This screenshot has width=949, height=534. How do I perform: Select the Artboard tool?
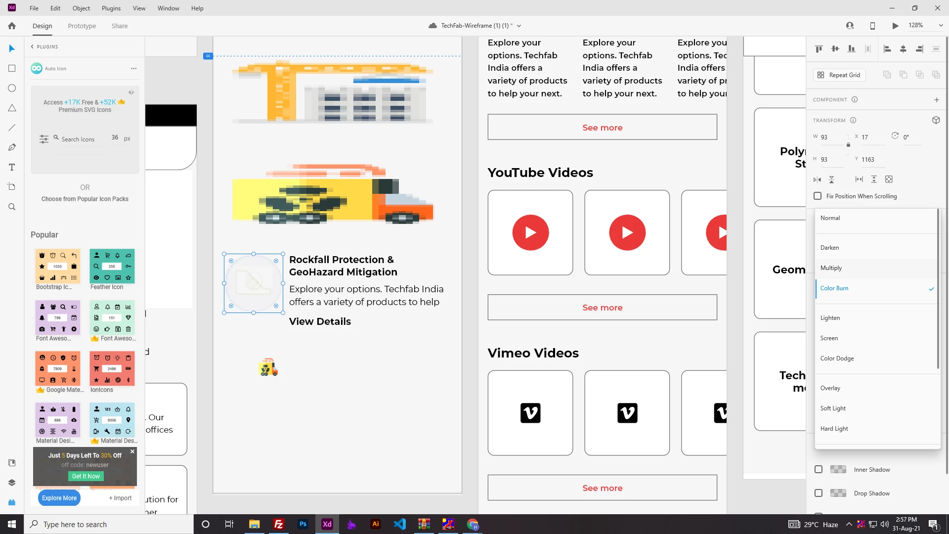(x=12, y=187)
